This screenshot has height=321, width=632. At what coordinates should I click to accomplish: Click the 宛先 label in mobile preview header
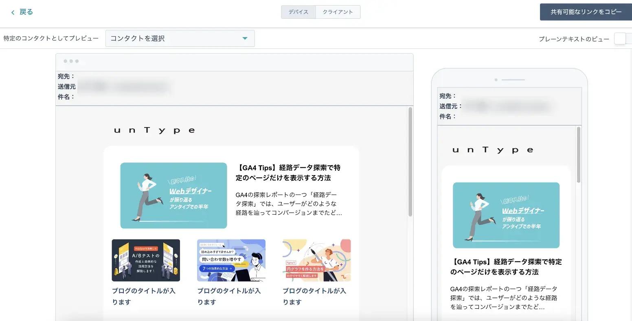448,96
